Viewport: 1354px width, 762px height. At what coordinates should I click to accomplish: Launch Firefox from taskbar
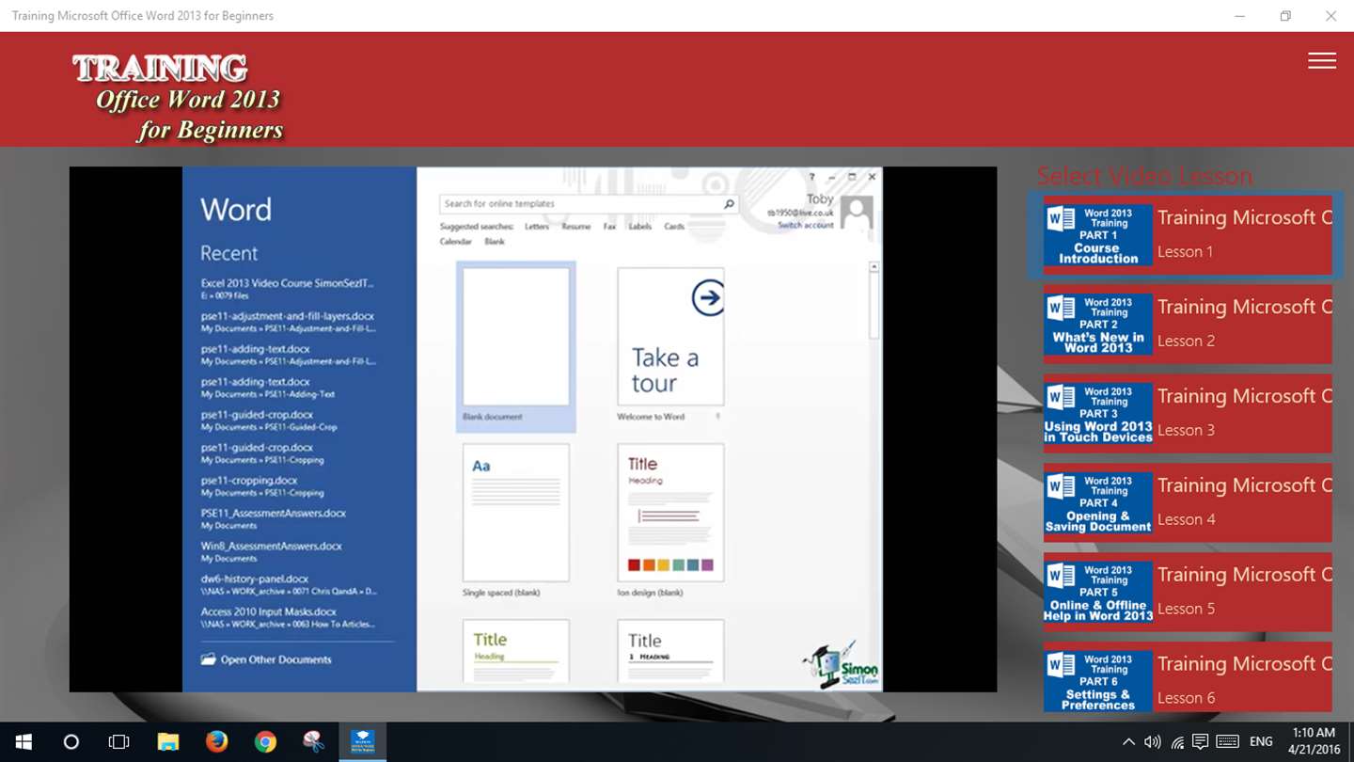pyautogui.click(x=216, y=742)
